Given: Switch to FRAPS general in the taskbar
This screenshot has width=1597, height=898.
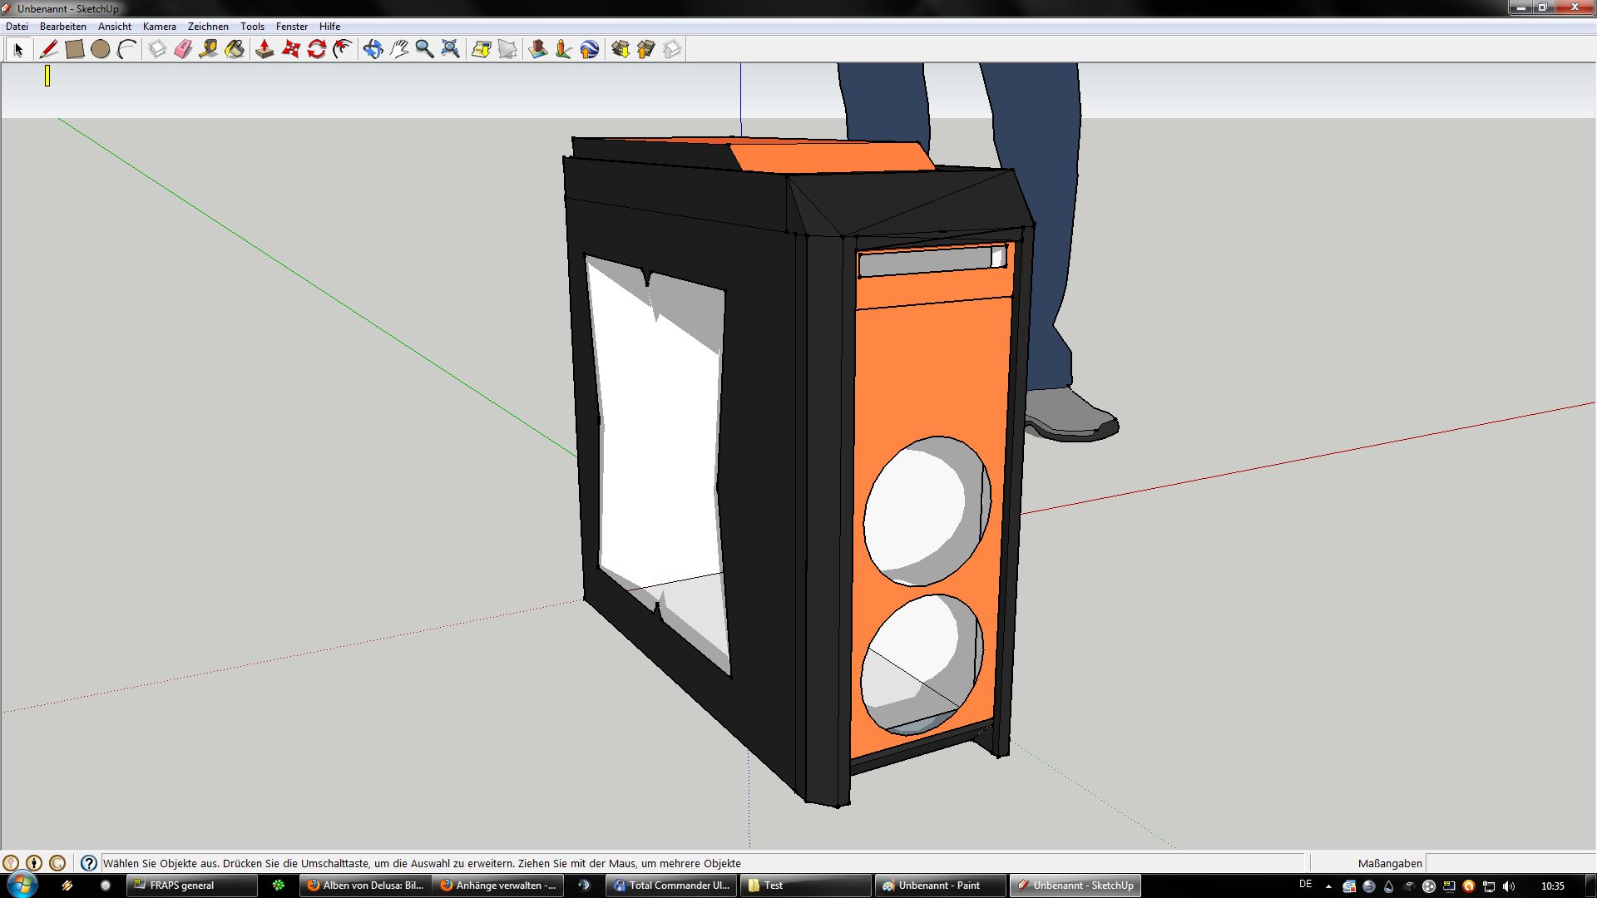Looking at the screenshot, I should pyautogui.click(x=192, y=886).
